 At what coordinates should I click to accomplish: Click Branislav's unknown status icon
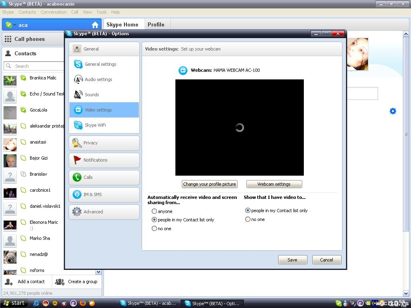(x=23, y=174)
